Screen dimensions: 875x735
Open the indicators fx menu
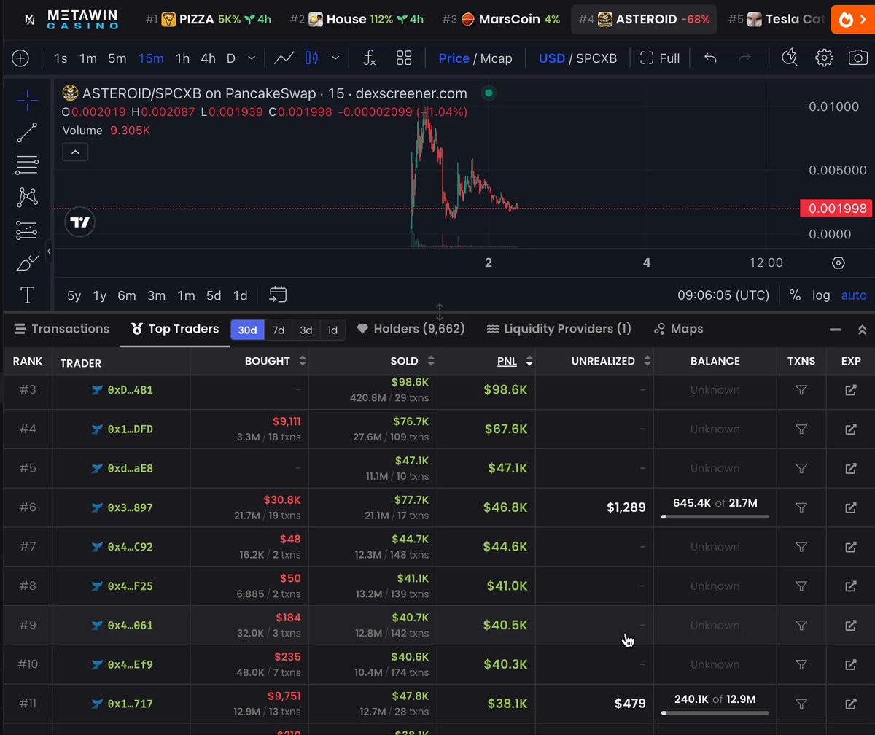click(x=370, y=58)
